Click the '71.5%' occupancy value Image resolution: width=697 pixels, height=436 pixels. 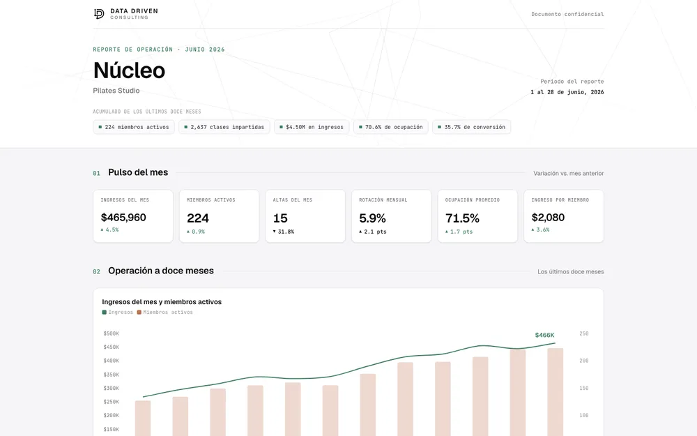[462, 218]
